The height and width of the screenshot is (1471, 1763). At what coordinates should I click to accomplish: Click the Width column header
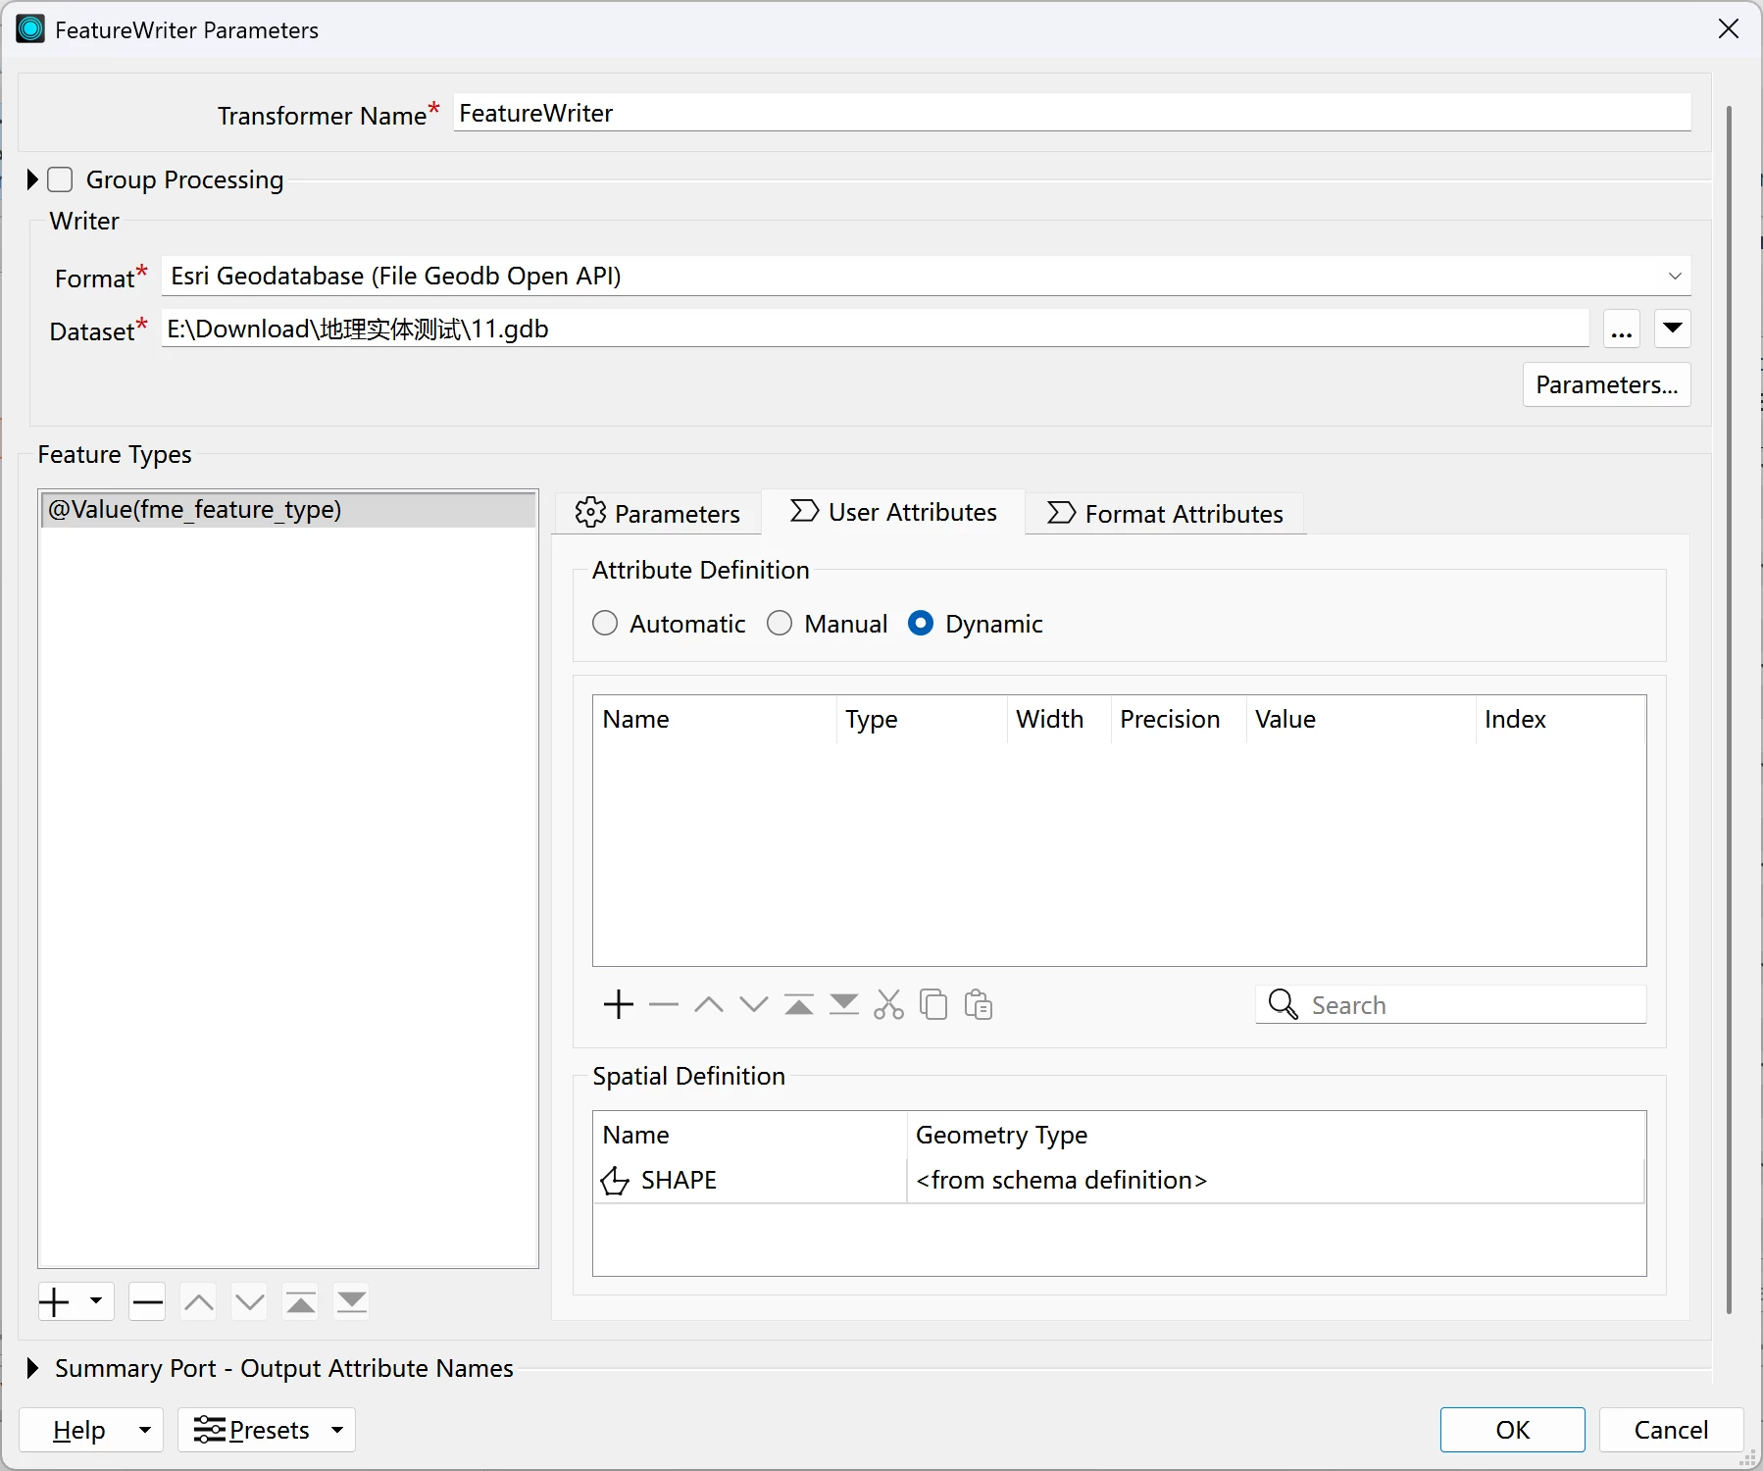pyautogui.click(x=1059, y=720)
